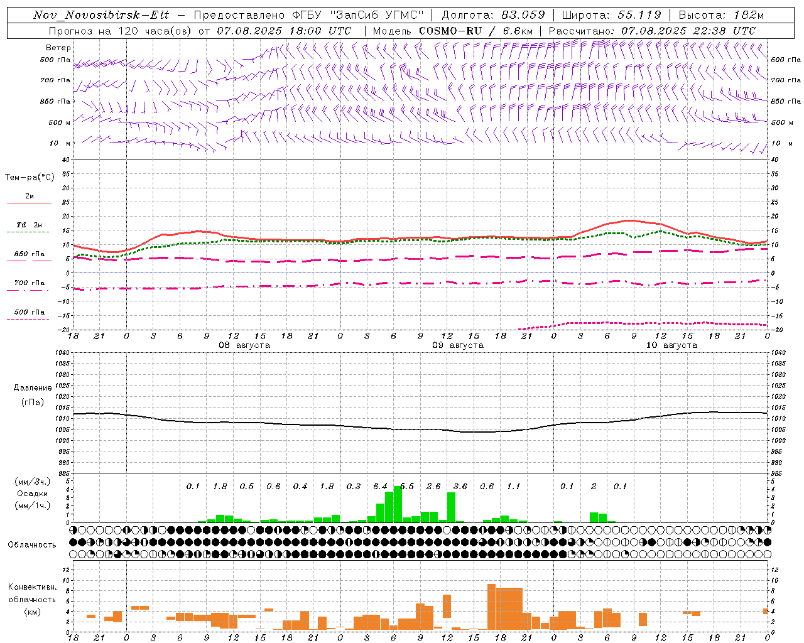Click the (мм/1ч.) units label
This screenshot has width=804, height=643.
point(33,505)
